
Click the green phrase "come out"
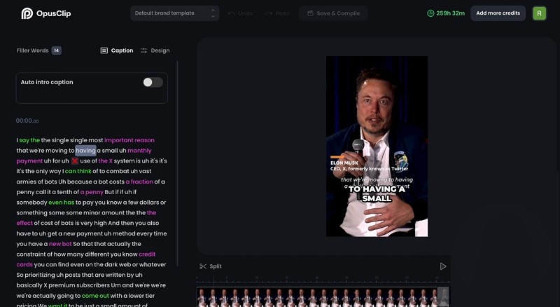click(95, 296)
